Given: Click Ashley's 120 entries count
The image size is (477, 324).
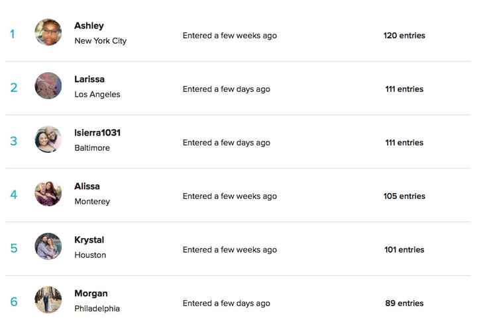Looking at the screenshot, I should (404, 36).
